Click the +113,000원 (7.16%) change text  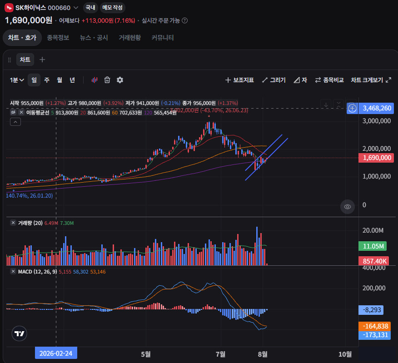pos(109,20)
